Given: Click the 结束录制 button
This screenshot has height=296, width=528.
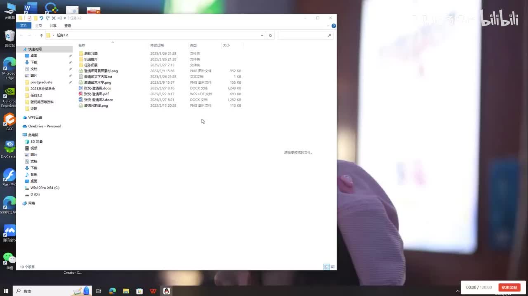Looking at the screenshot, I should (x=509, y=287).
